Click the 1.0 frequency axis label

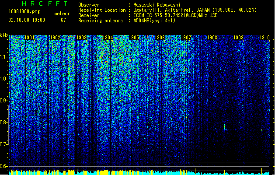tap(4, 79)
